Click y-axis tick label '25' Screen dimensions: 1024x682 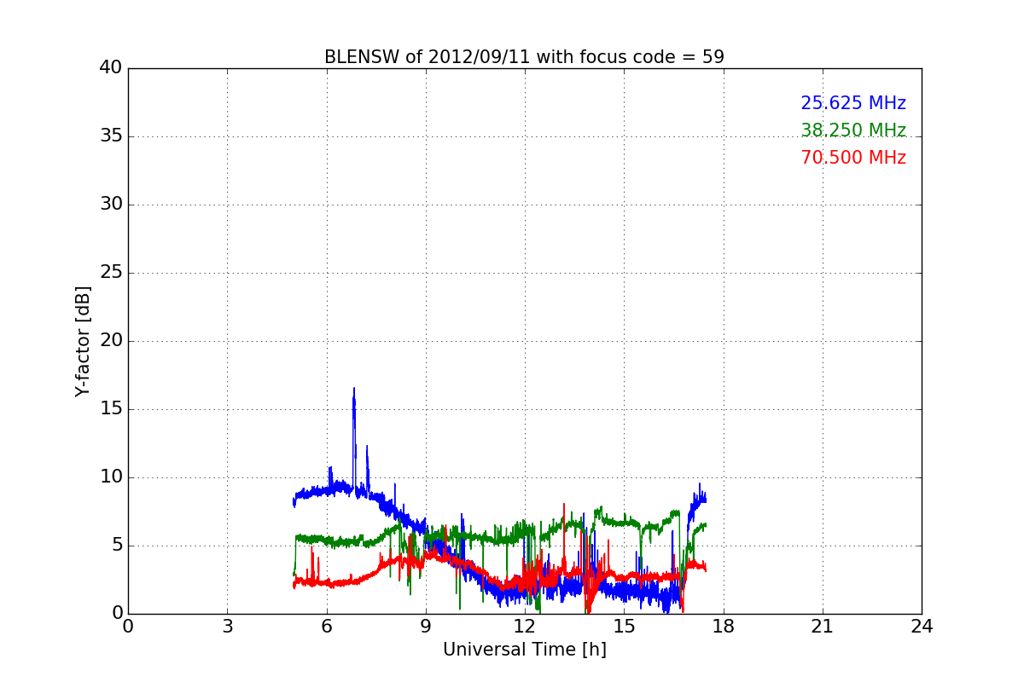pos(111,273)
